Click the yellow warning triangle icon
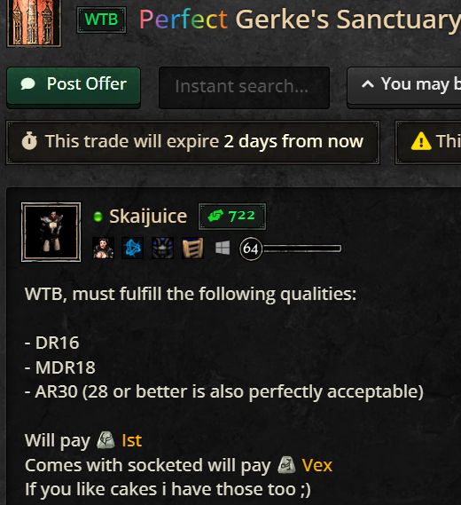 [421, 141]
